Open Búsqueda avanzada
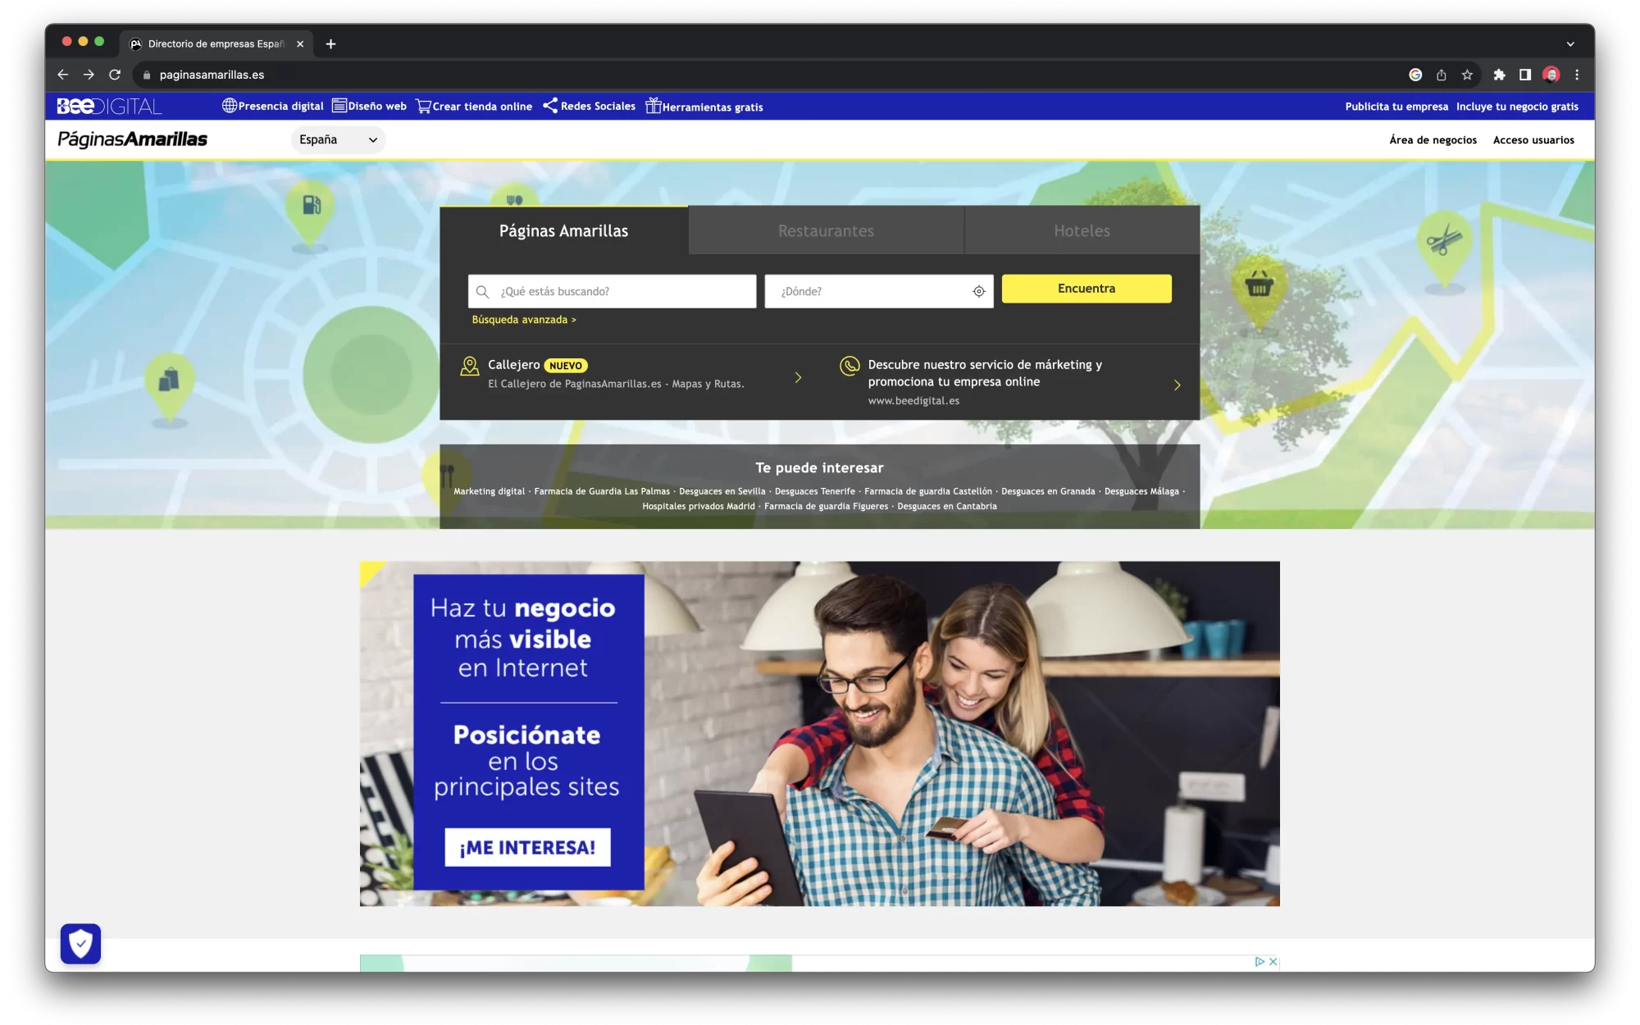 524,320
